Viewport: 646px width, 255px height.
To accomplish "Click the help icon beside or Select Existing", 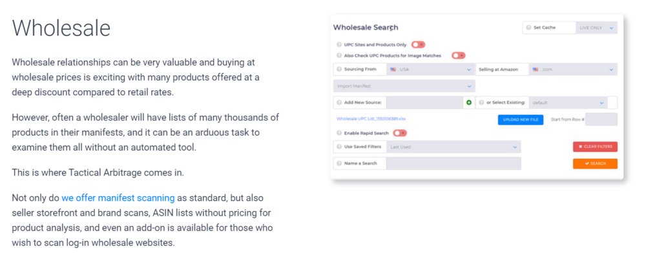I will point(481,103).
